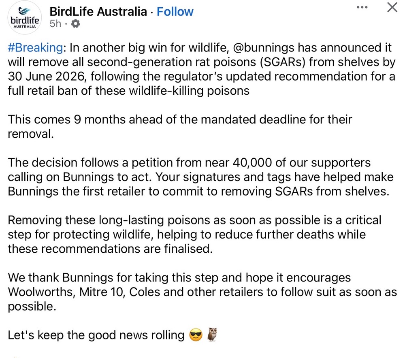
Task: Click the "We thank Bunnings" sentence
Action: (81, 278)
